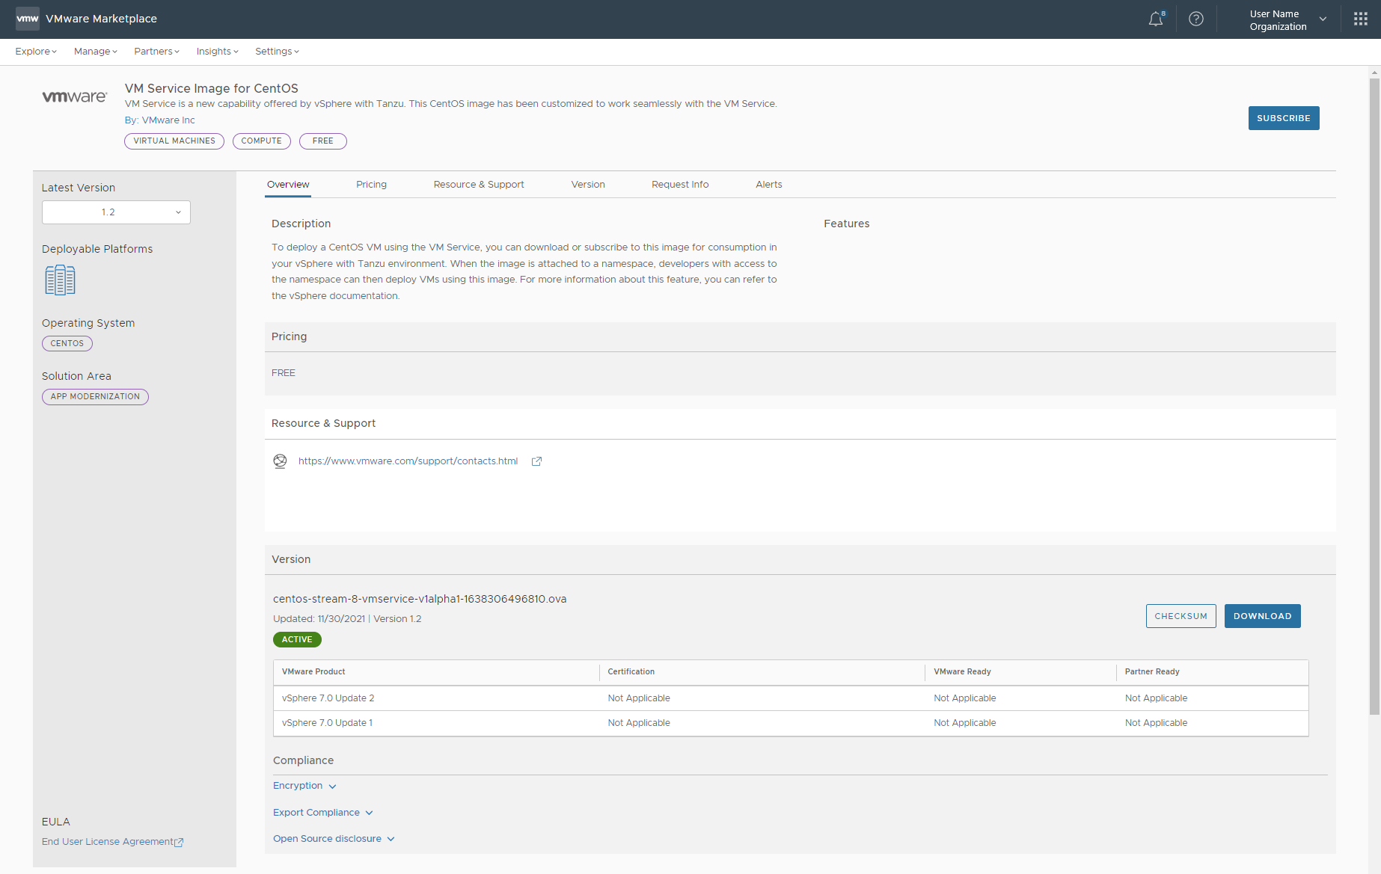Click the ACTIVE status badge
The width and height of the screenshot is (1381, 874).
[x=297, y=640]
